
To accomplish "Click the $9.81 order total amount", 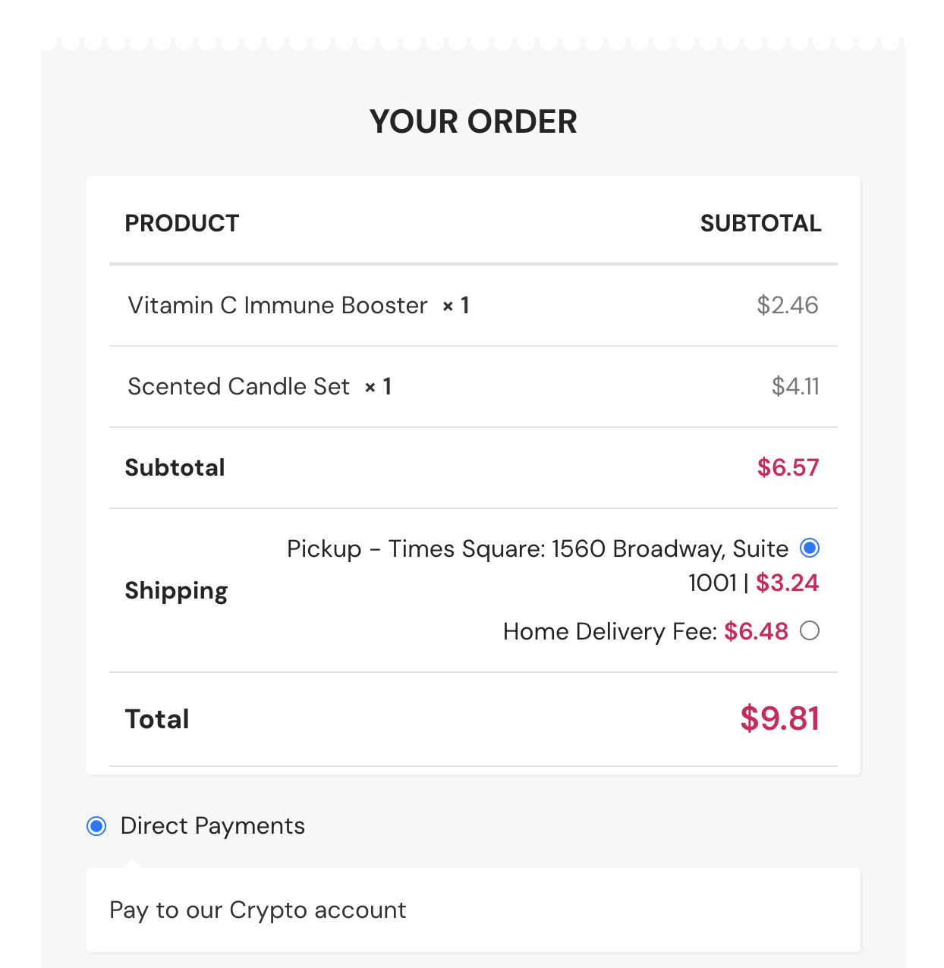I will pyautogui.click(x=779, y=719).
